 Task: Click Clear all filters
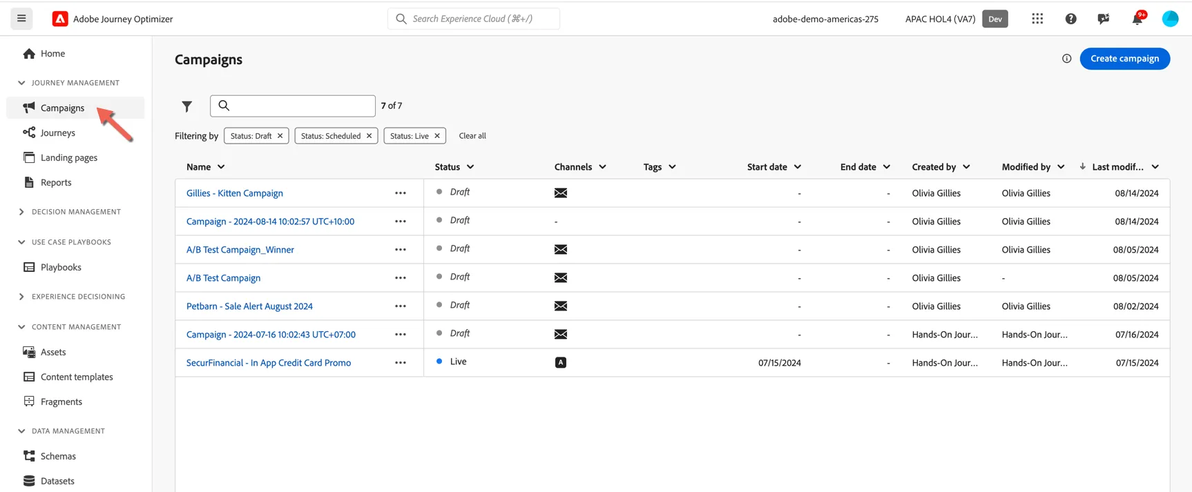click(472, 136)
